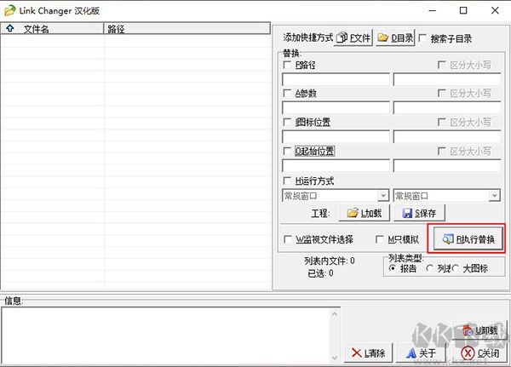The image size is (511, 367).
Task: Tick the A参数 replace checkbox
Action: click(287, 94)
